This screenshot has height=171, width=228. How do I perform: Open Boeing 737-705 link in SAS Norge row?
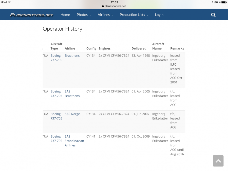pos(56,116)
